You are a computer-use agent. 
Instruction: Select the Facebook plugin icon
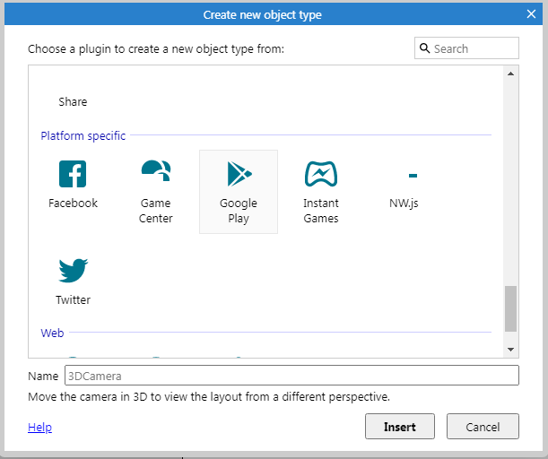pyautogui.click(x=73, y=174)
